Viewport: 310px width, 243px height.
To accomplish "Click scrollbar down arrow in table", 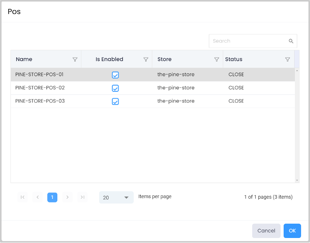I will (x=297, y=180).
